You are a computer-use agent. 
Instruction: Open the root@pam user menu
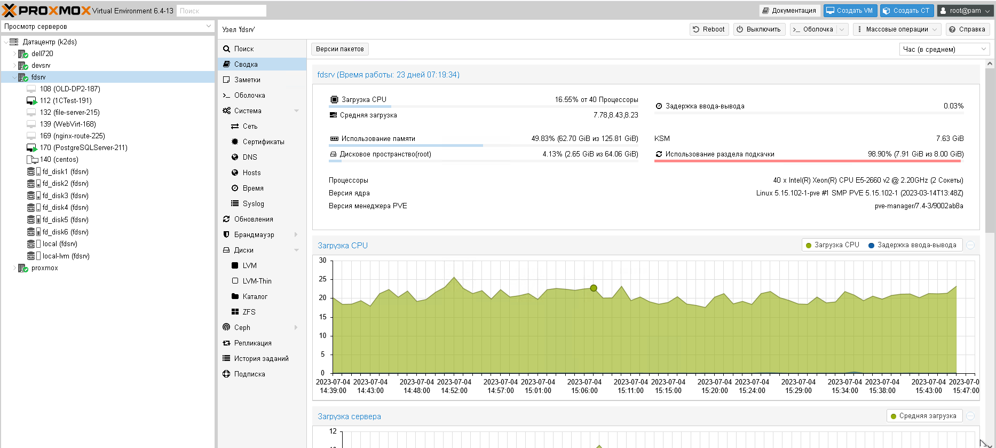coord(966,11)
